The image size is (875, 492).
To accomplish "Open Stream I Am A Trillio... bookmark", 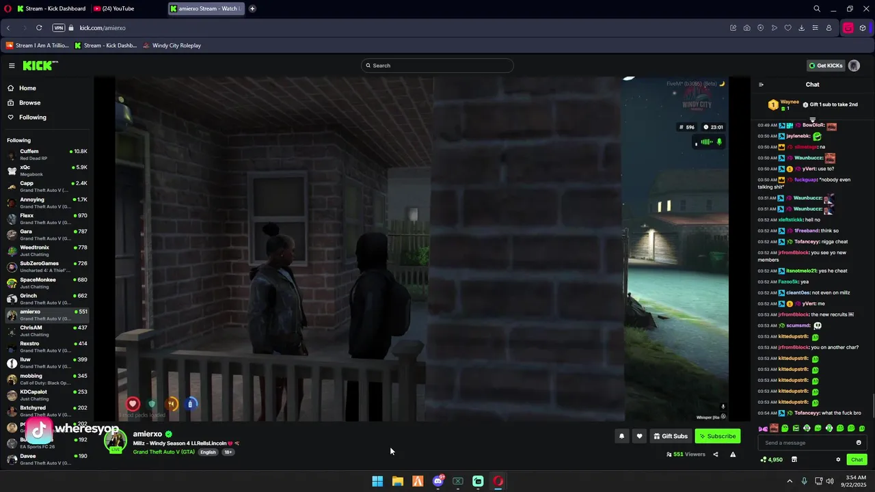I will point(38,46).
